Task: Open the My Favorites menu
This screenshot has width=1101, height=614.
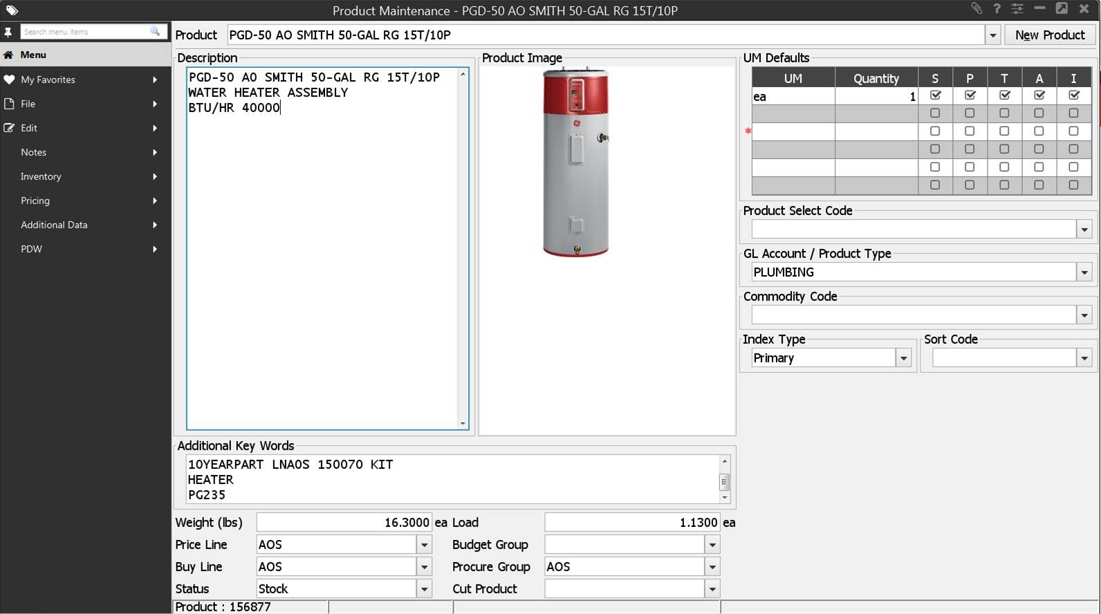Action: pyautogui.click(x=86, y=80)
